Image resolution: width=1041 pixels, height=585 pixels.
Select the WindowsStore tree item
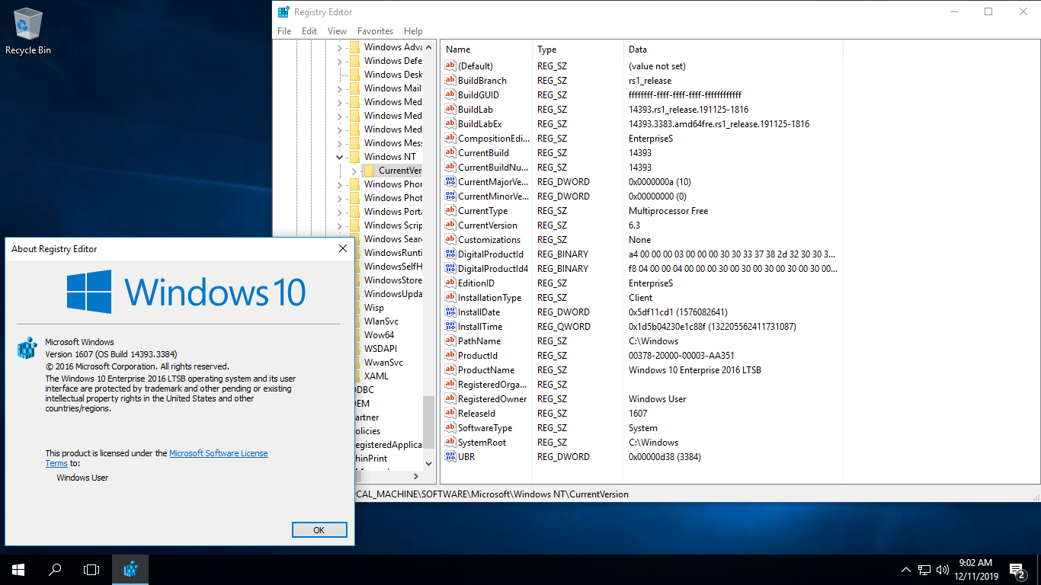coord(392,280)
